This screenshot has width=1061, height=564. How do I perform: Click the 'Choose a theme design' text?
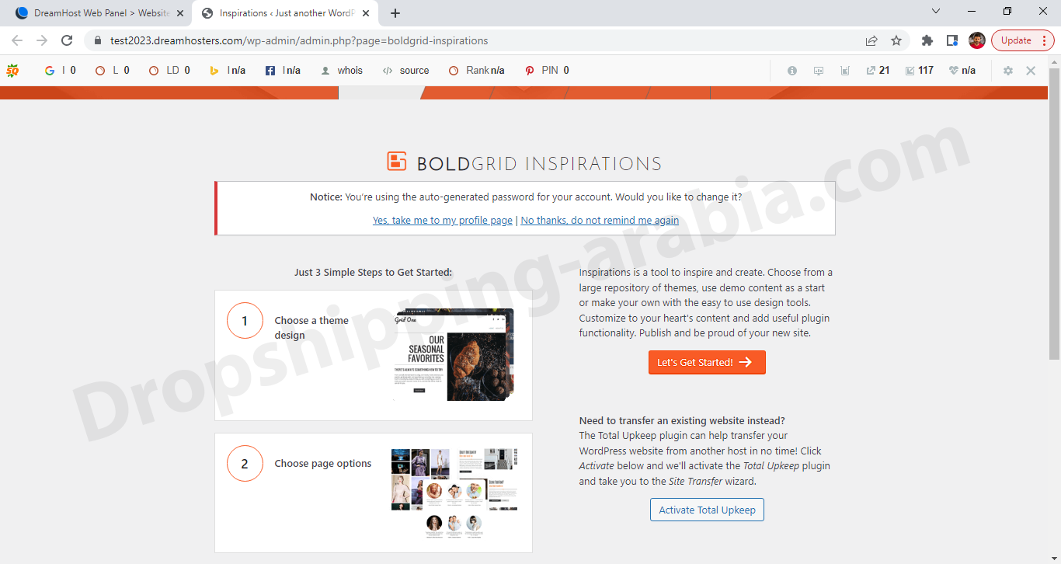tap(311, 328)
